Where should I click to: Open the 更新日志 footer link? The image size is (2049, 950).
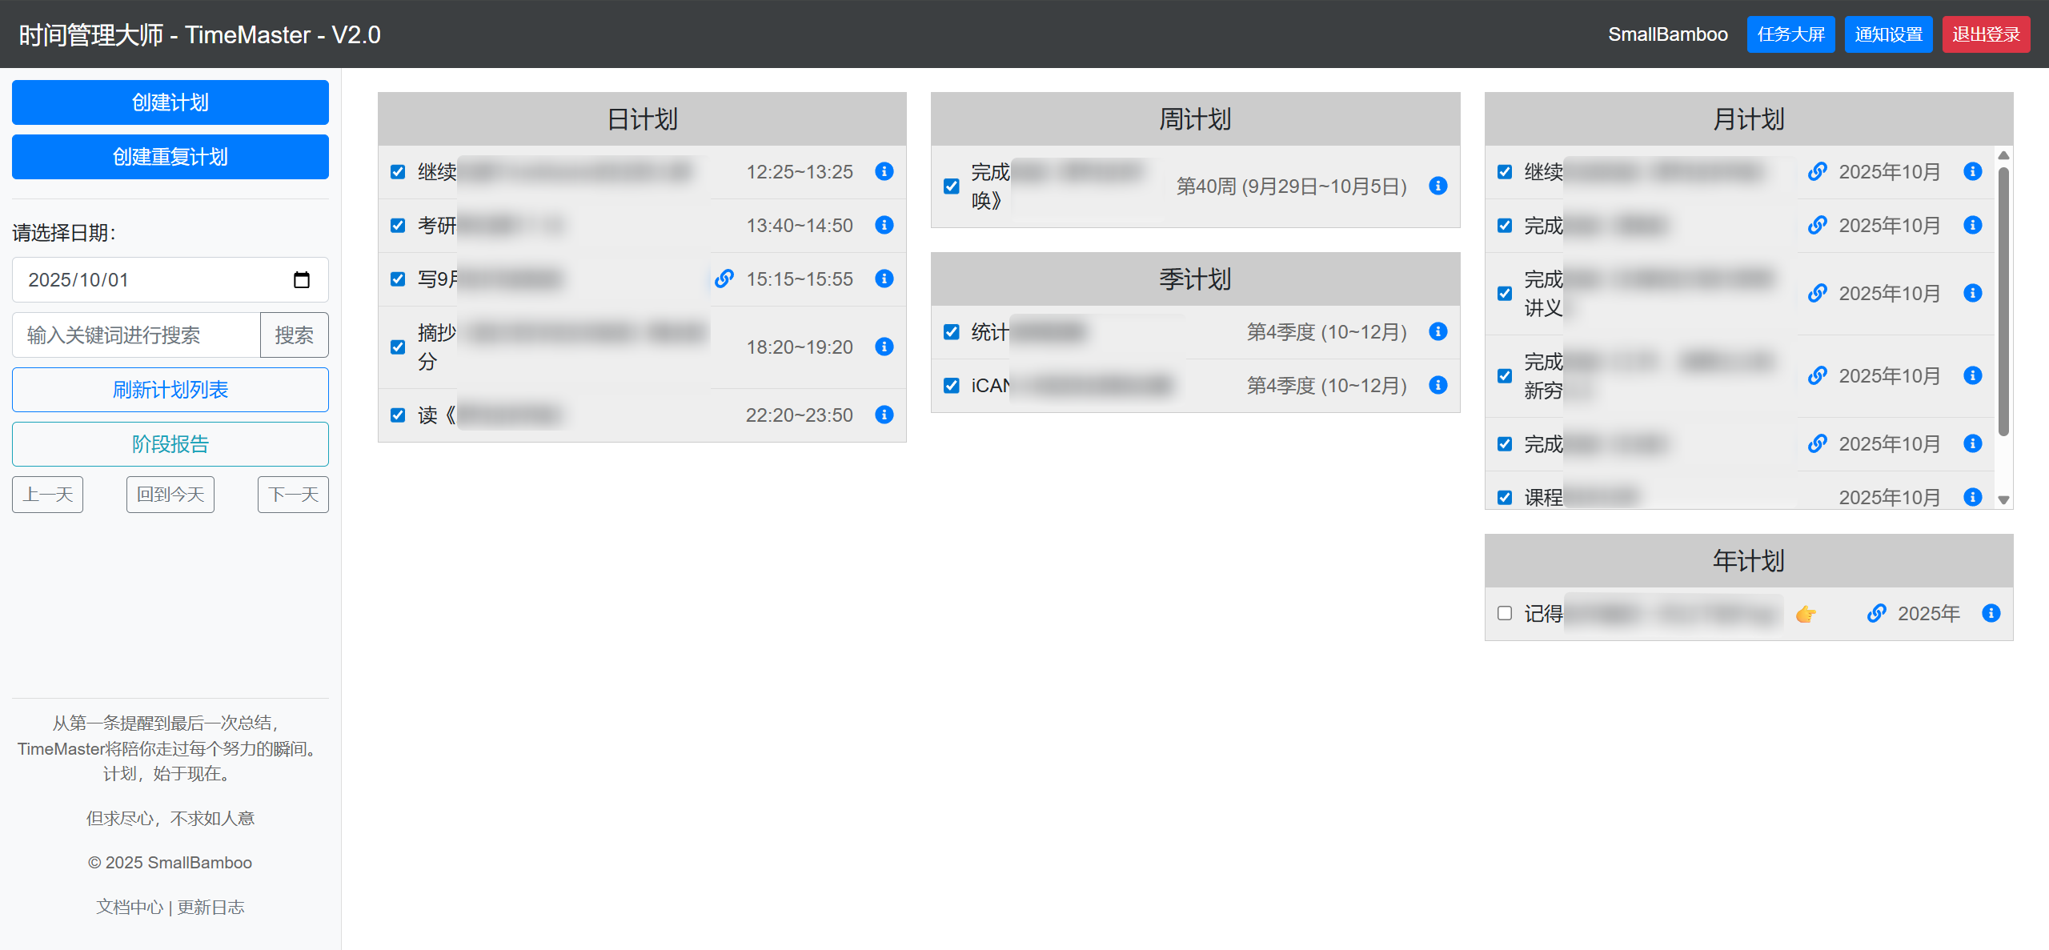pyautogui.click(x=211, y=907)
